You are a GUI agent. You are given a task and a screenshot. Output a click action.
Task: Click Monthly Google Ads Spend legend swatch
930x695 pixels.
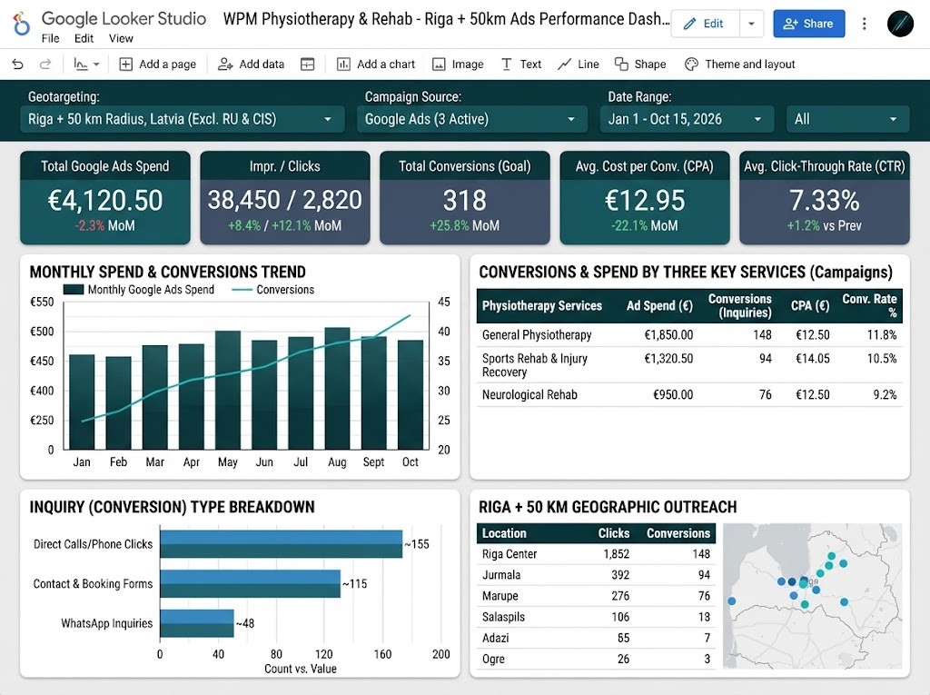pos(73,290)
